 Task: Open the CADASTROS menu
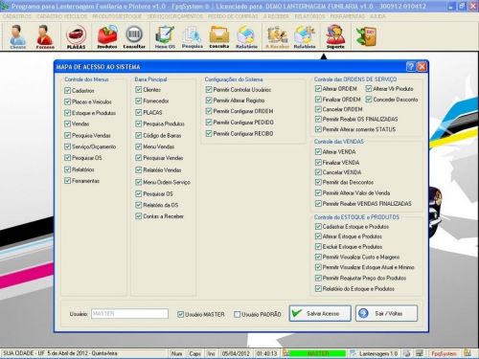tap(17, 16)
